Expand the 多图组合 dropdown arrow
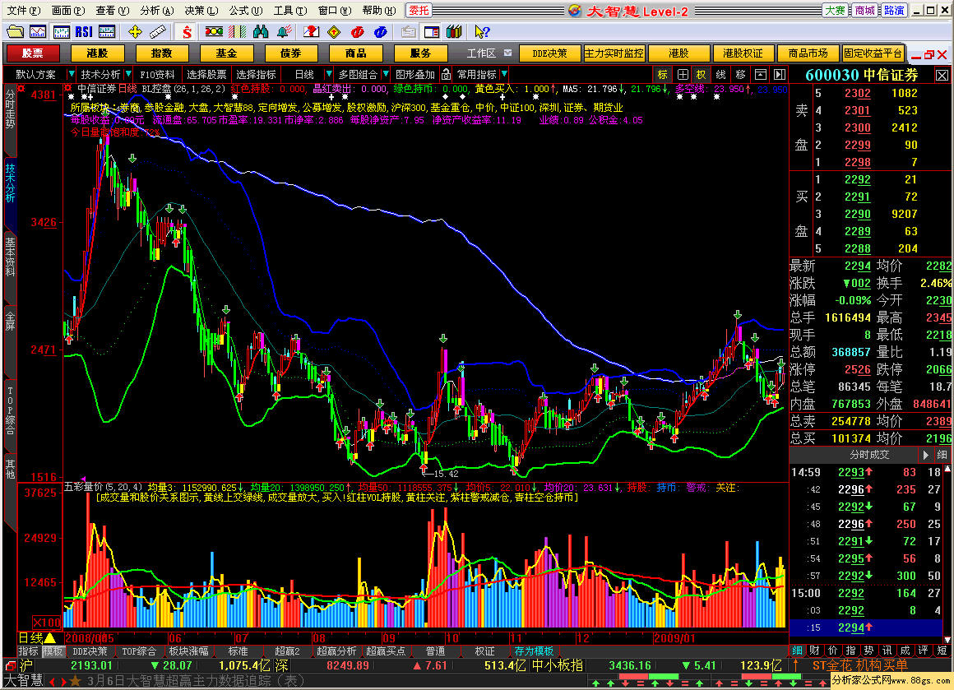Screen dimensions: 954x690 [386, 74]
